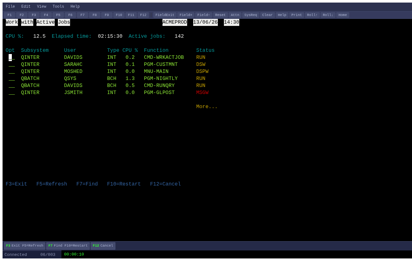Image resolution: width=412 pixels, height=261 pixels.
Task: Click the F5=Refresh label in the terminal screen
Action: click(x=52, y=184)
